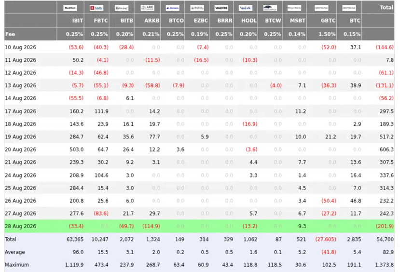The height and width of the screenshot is (272, 400).
Task: Click the day total 517.2 for 19 Aug
Action: point(386,137)
